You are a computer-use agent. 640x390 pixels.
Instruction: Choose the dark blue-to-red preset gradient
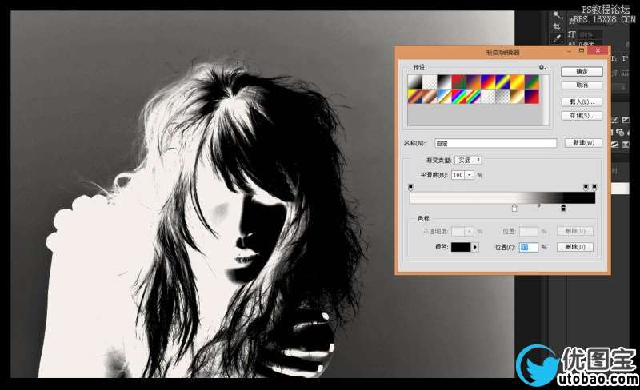pyautogui.click(x=532, y=96)
